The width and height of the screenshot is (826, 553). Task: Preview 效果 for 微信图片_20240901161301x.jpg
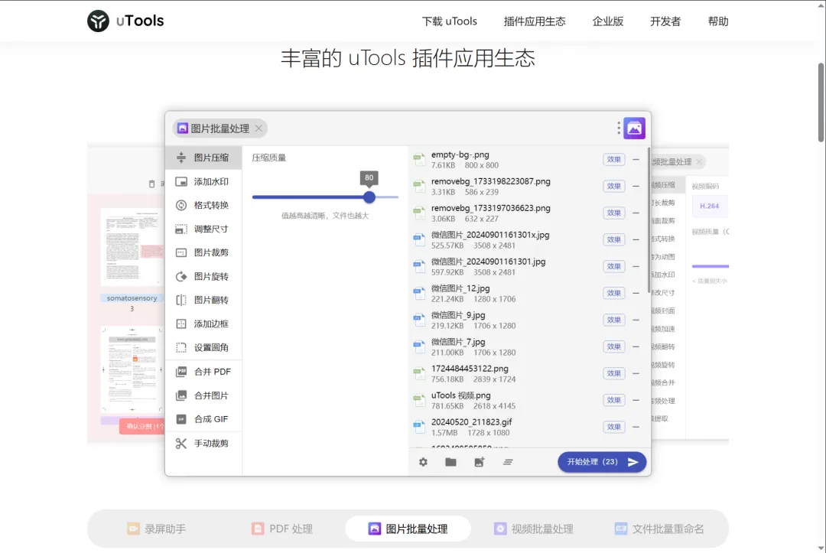(x=613, y=239)
